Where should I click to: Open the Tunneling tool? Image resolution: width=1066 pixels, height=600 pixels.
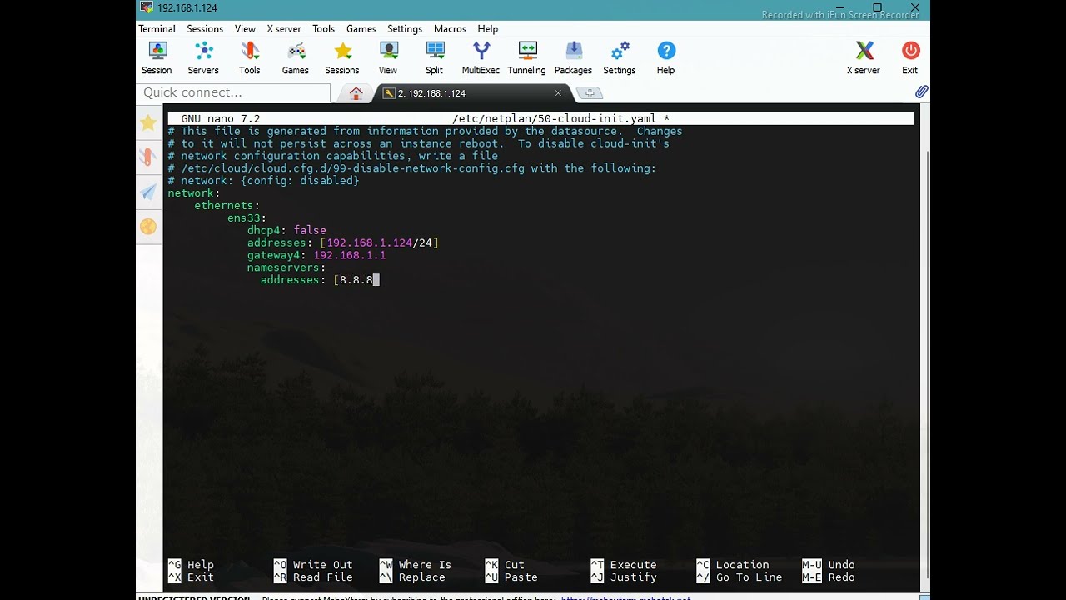(527, 58)
